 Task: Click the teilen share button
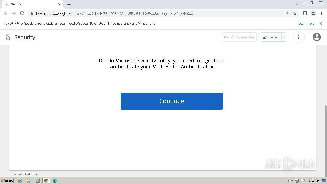271,37
